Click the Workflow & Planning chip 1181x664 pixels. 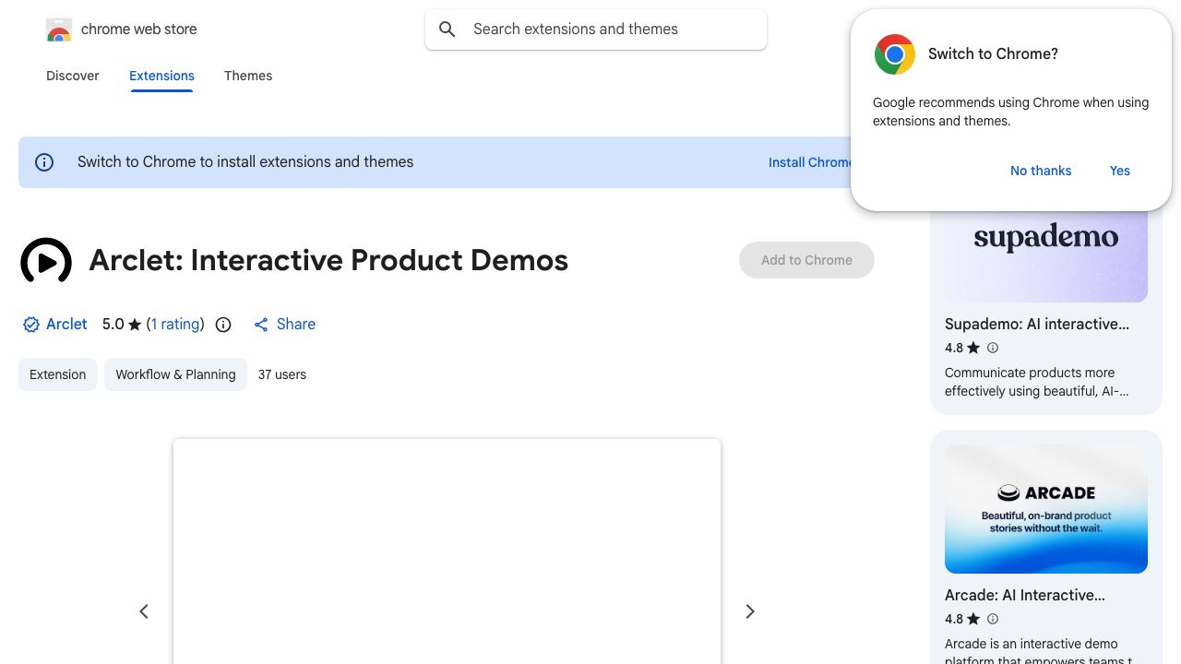point(175,374)
